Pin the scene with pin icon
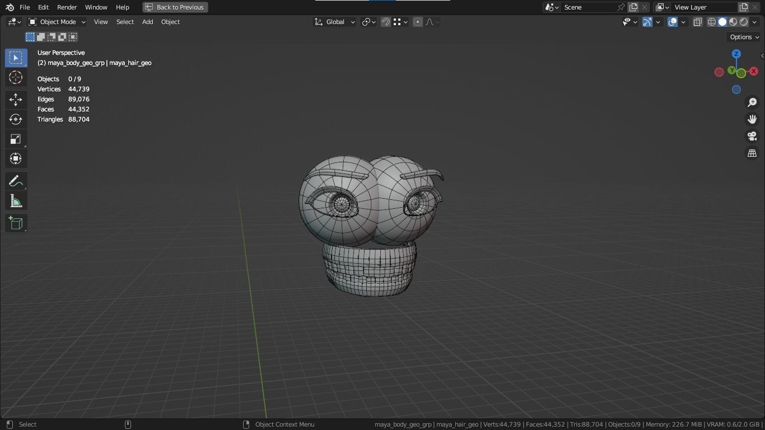Image resolution: width=765 pixels, height=430 pixels. pyautogui.click(x=621, y=7)
